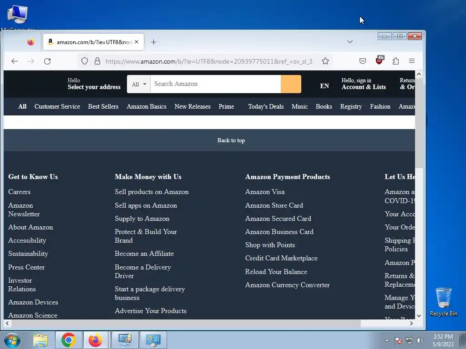Open a new tab with plus button
The width and height of the screenshot is (466, 349).
click(153, 42)
